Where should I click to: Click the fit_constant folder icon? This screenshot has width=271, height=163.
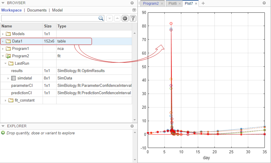pos(11,100)
